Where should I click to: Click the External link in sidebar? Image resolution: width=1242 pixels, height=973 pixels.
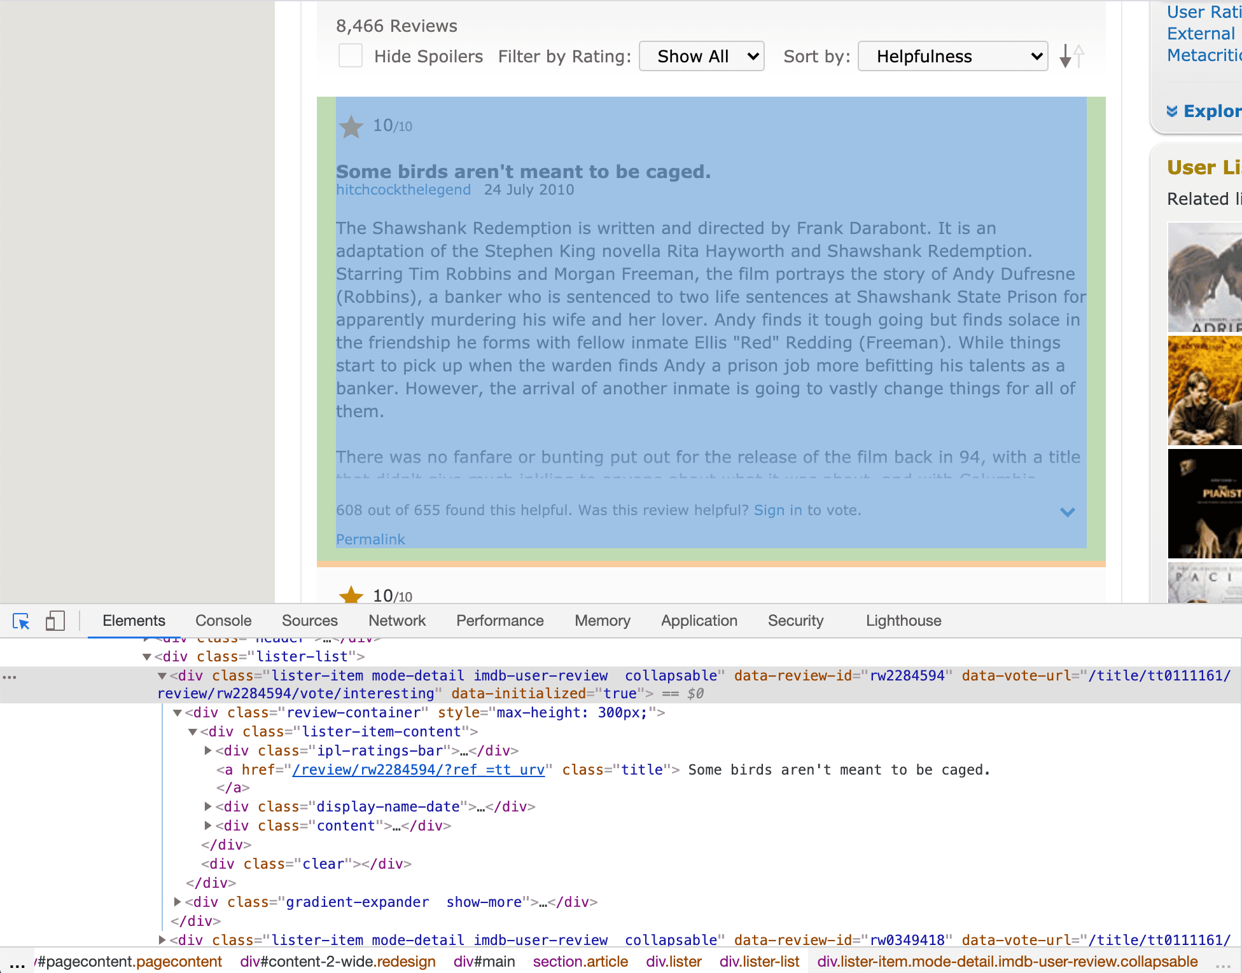tap(1201, 34)
